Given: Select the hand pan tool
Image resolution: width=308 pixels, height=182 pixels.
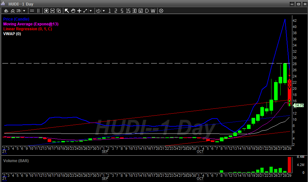Looking at the screenshot, I should 73,11.
